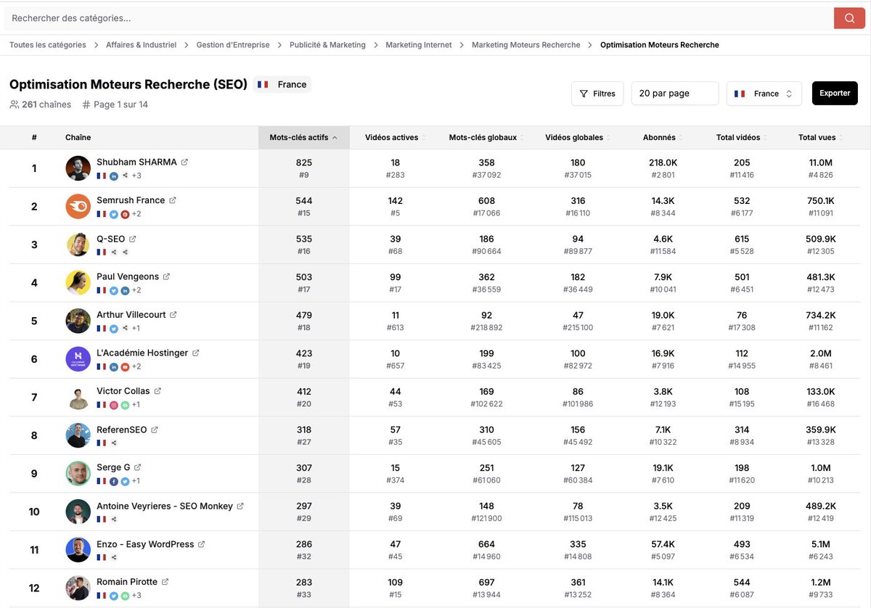Click the France flag badge beside title
This screenshot has width=871, height=608.
pyautogui.click(x=282, y=85)
